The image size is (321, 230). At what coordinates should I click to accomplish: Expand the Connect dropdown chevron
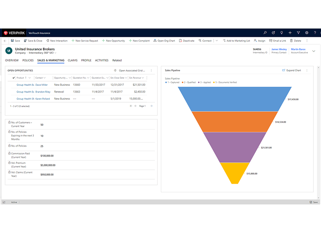coord(217,41)
